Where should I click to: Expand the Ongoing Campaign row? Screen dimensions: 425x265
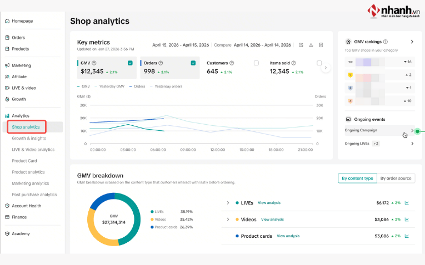379,130
